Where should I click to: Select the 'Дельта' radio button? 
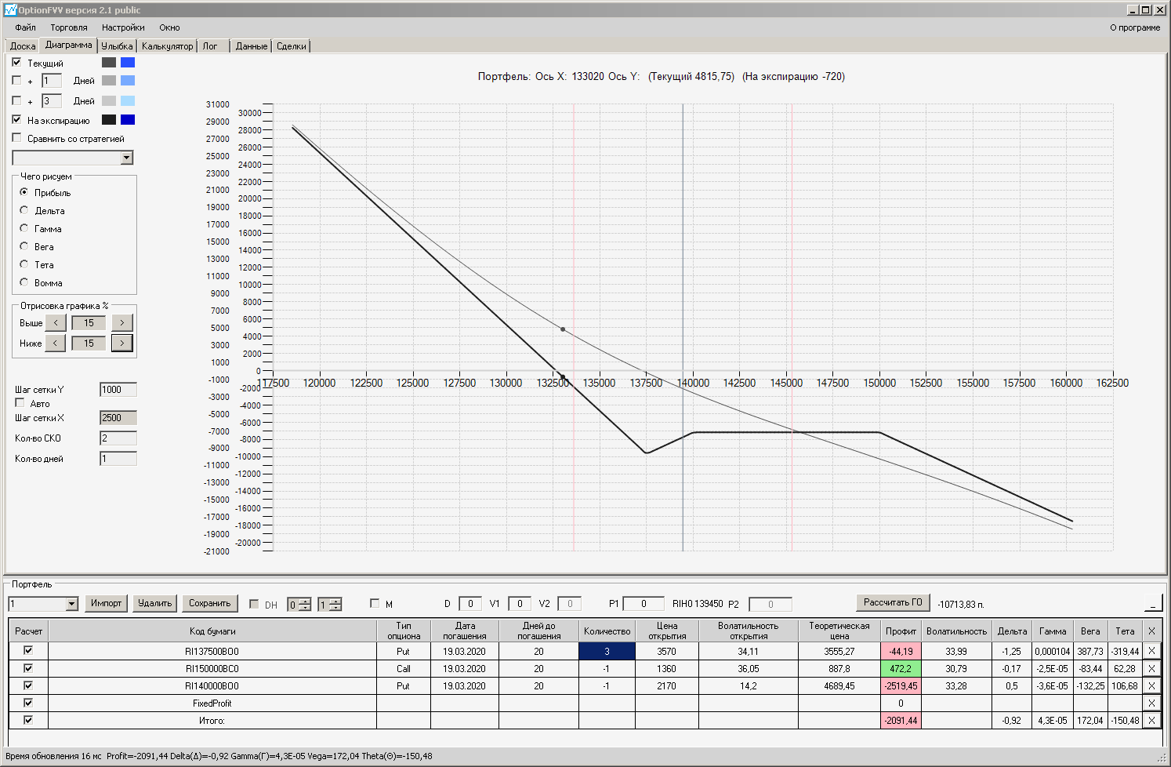(x=24, y=210)
